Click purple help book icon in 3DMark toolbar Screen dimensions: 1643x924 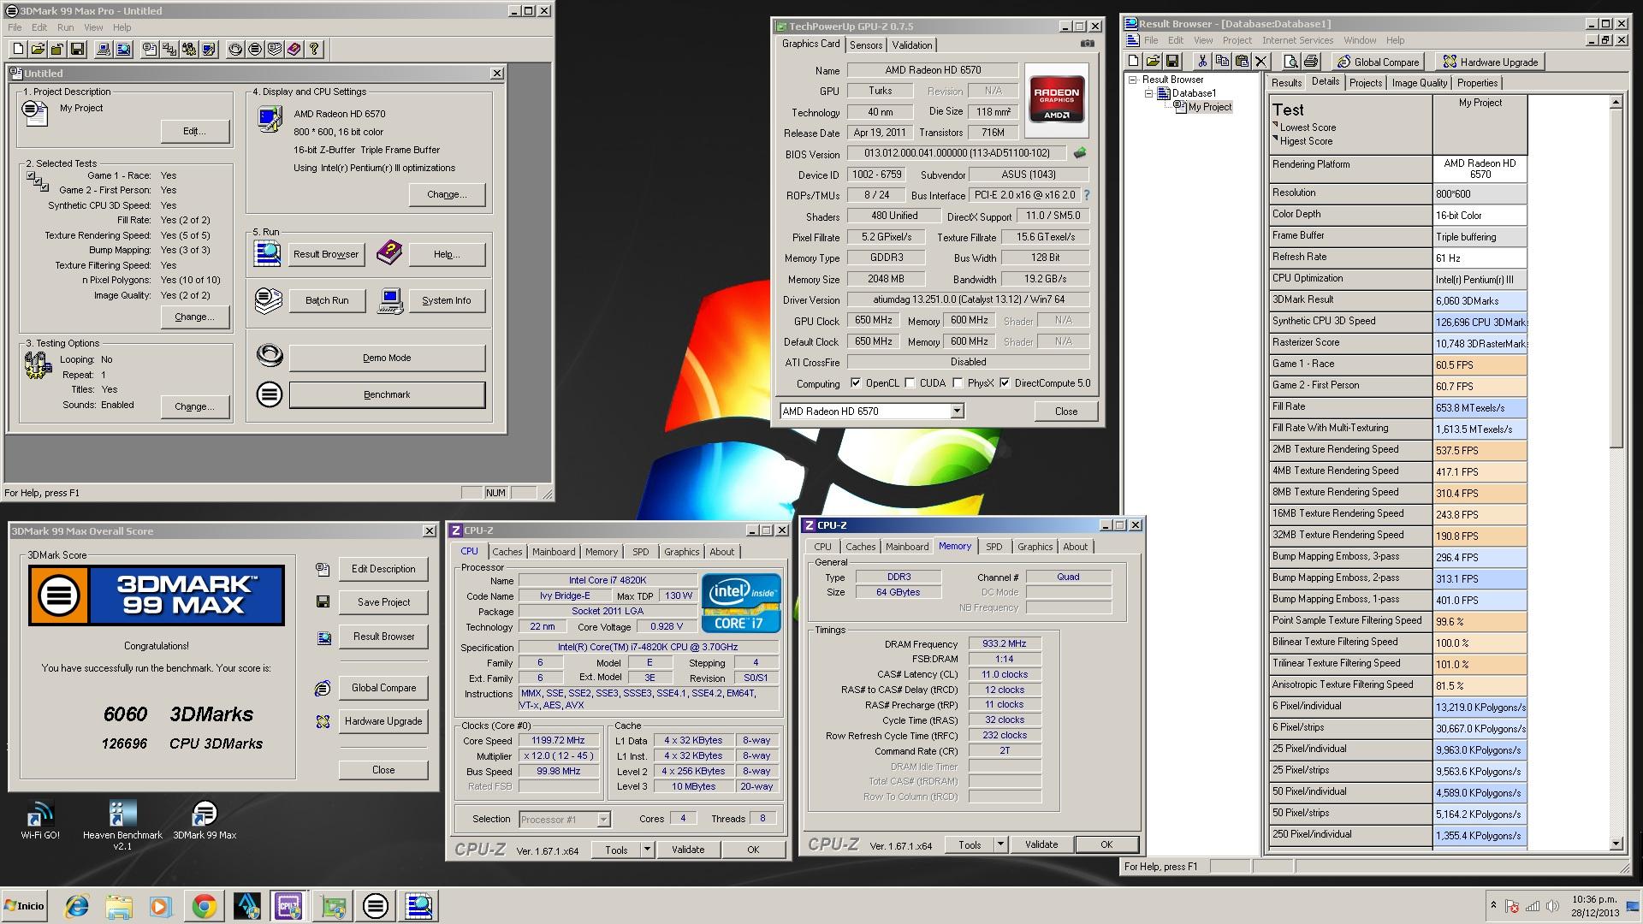tap(294, 49)
